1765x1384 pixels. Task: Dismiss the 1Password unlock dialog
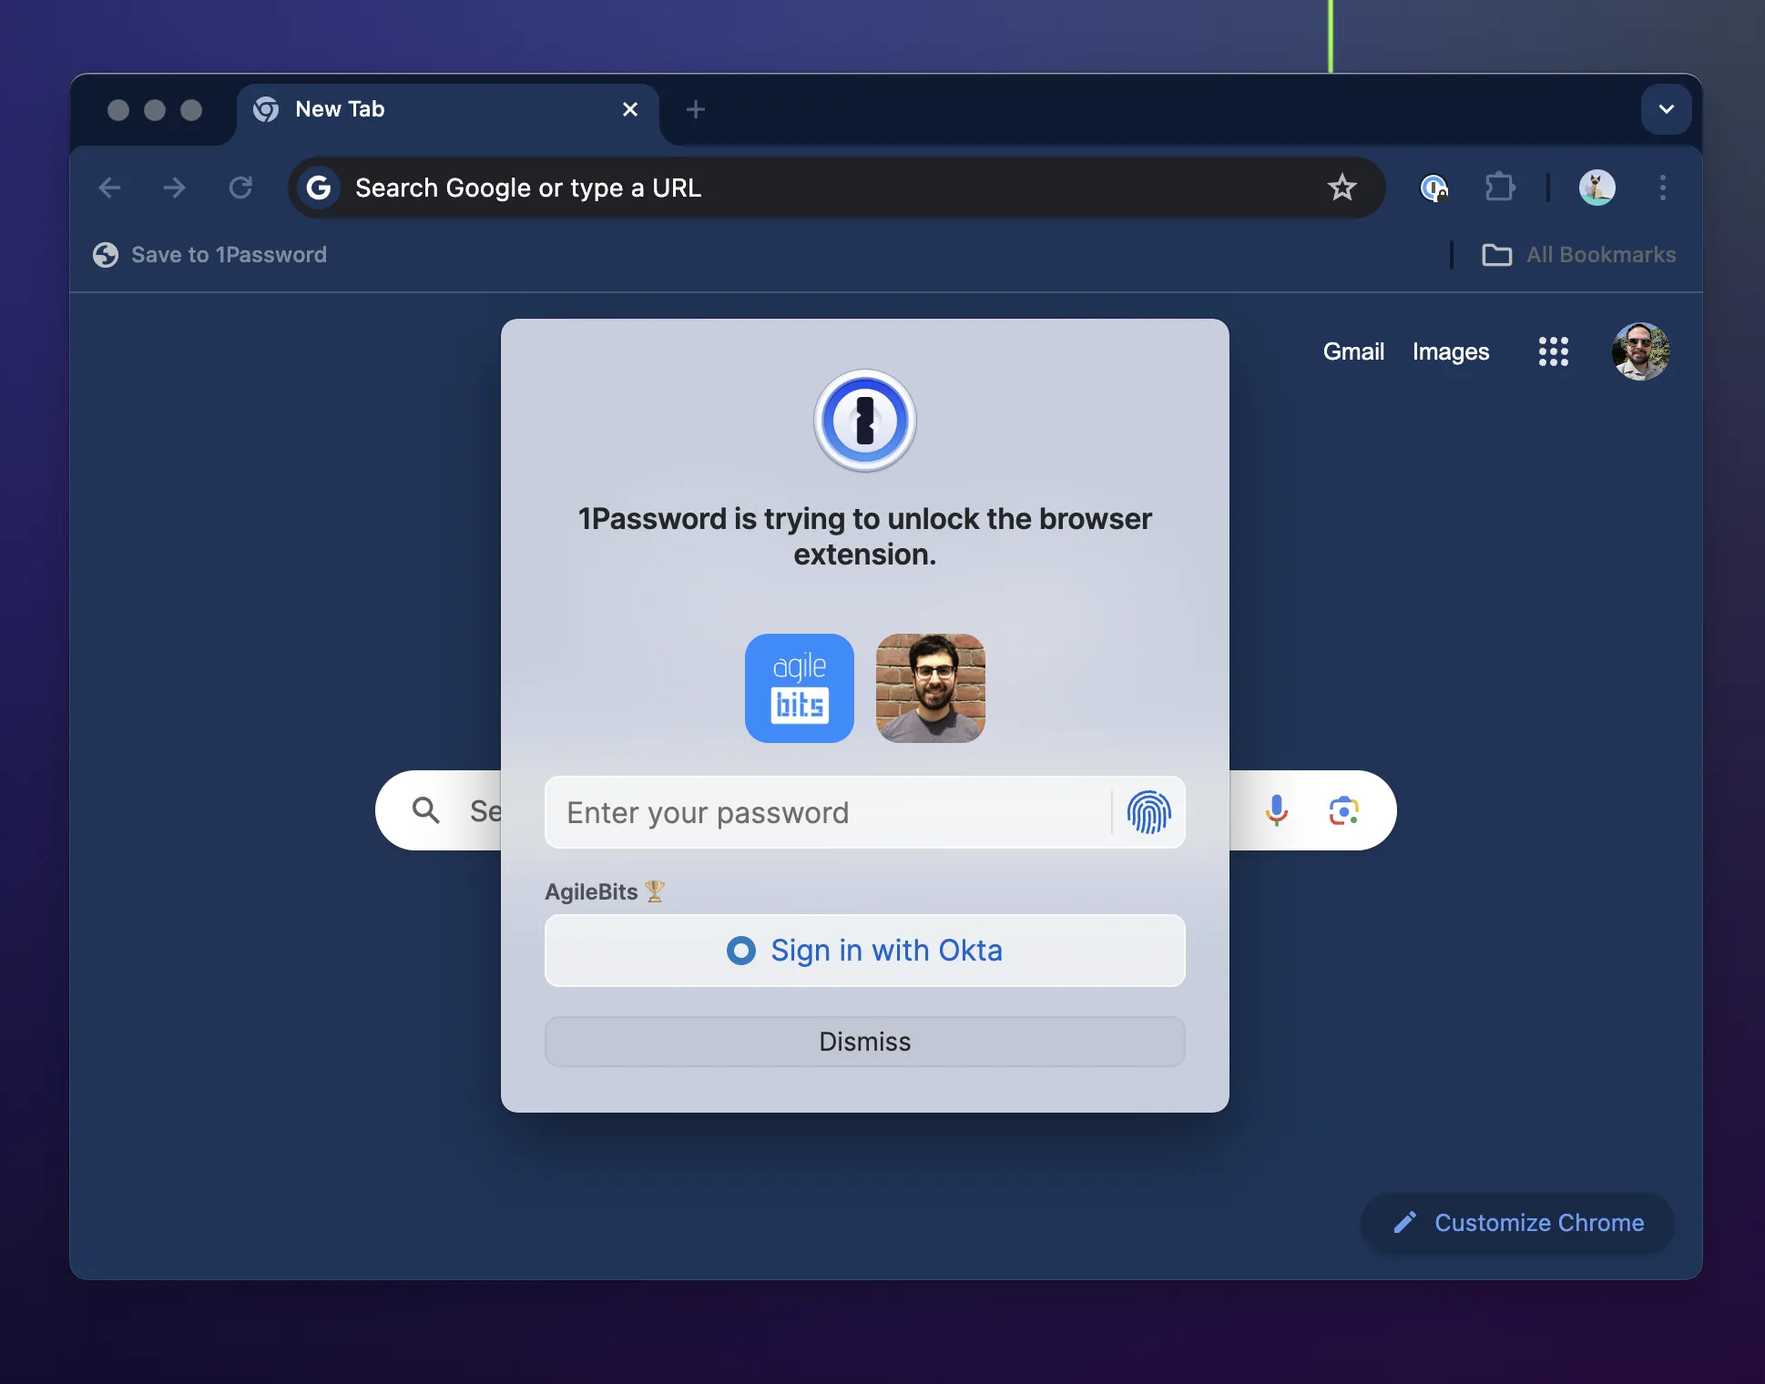[x=865, y=1042]
